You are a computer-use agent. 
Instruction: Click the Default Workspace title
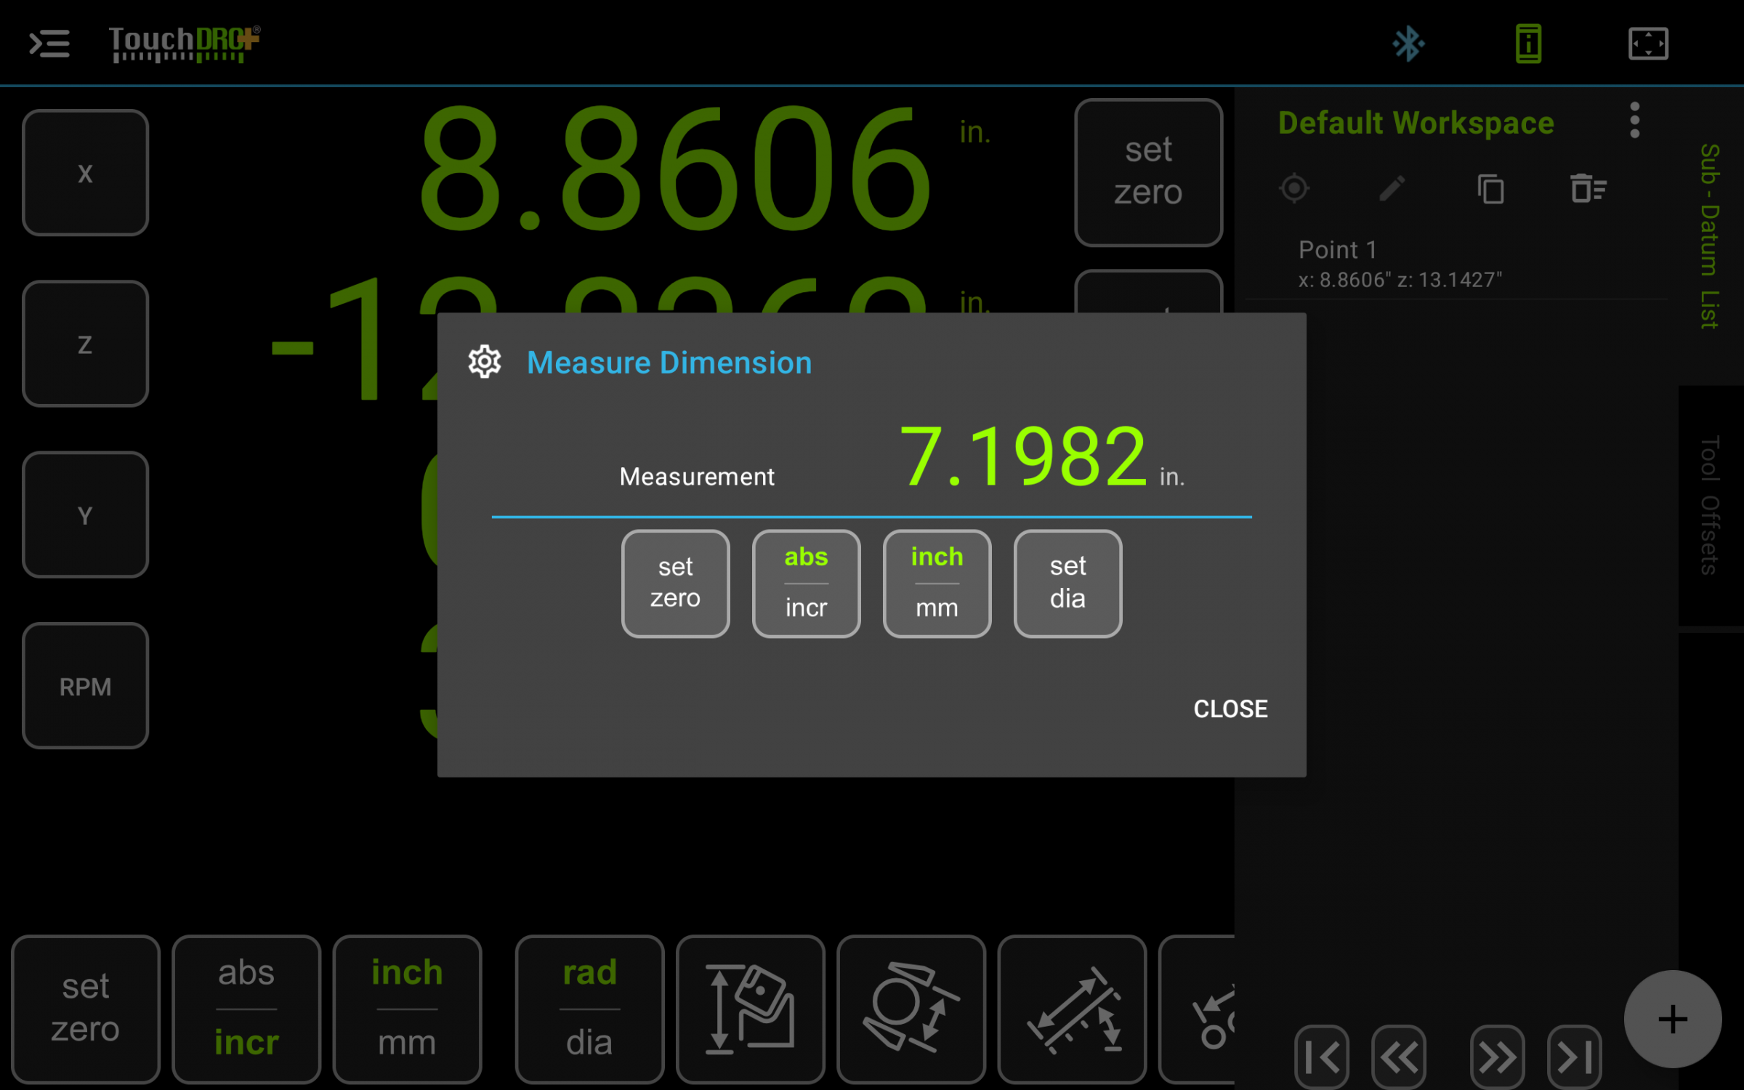click(1416, 123)
